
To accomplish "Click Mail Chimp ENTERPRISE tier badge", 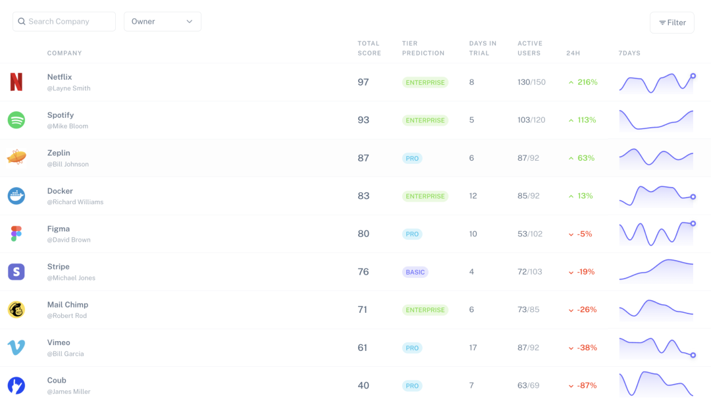I will coord(425,310).
